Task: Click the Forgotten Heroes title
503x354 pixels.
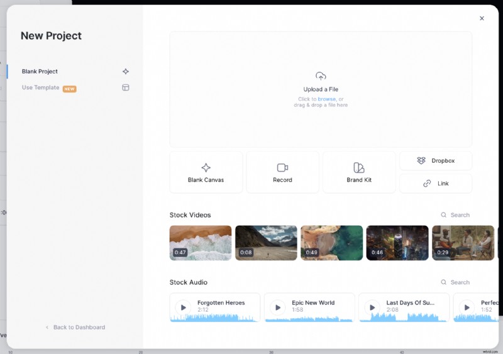Action: click(221, 302)
